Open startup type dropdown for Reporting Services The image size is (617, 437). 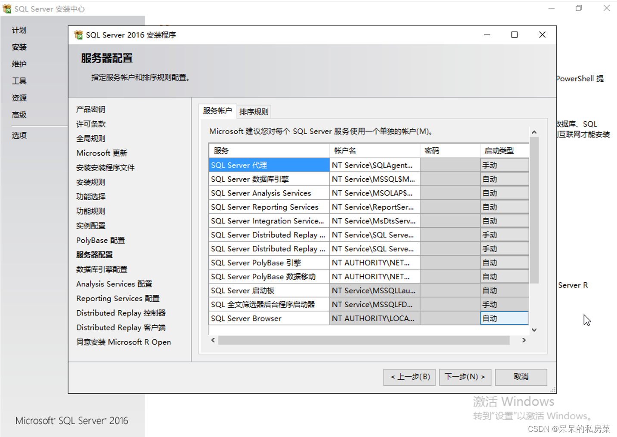click(504, 207)
